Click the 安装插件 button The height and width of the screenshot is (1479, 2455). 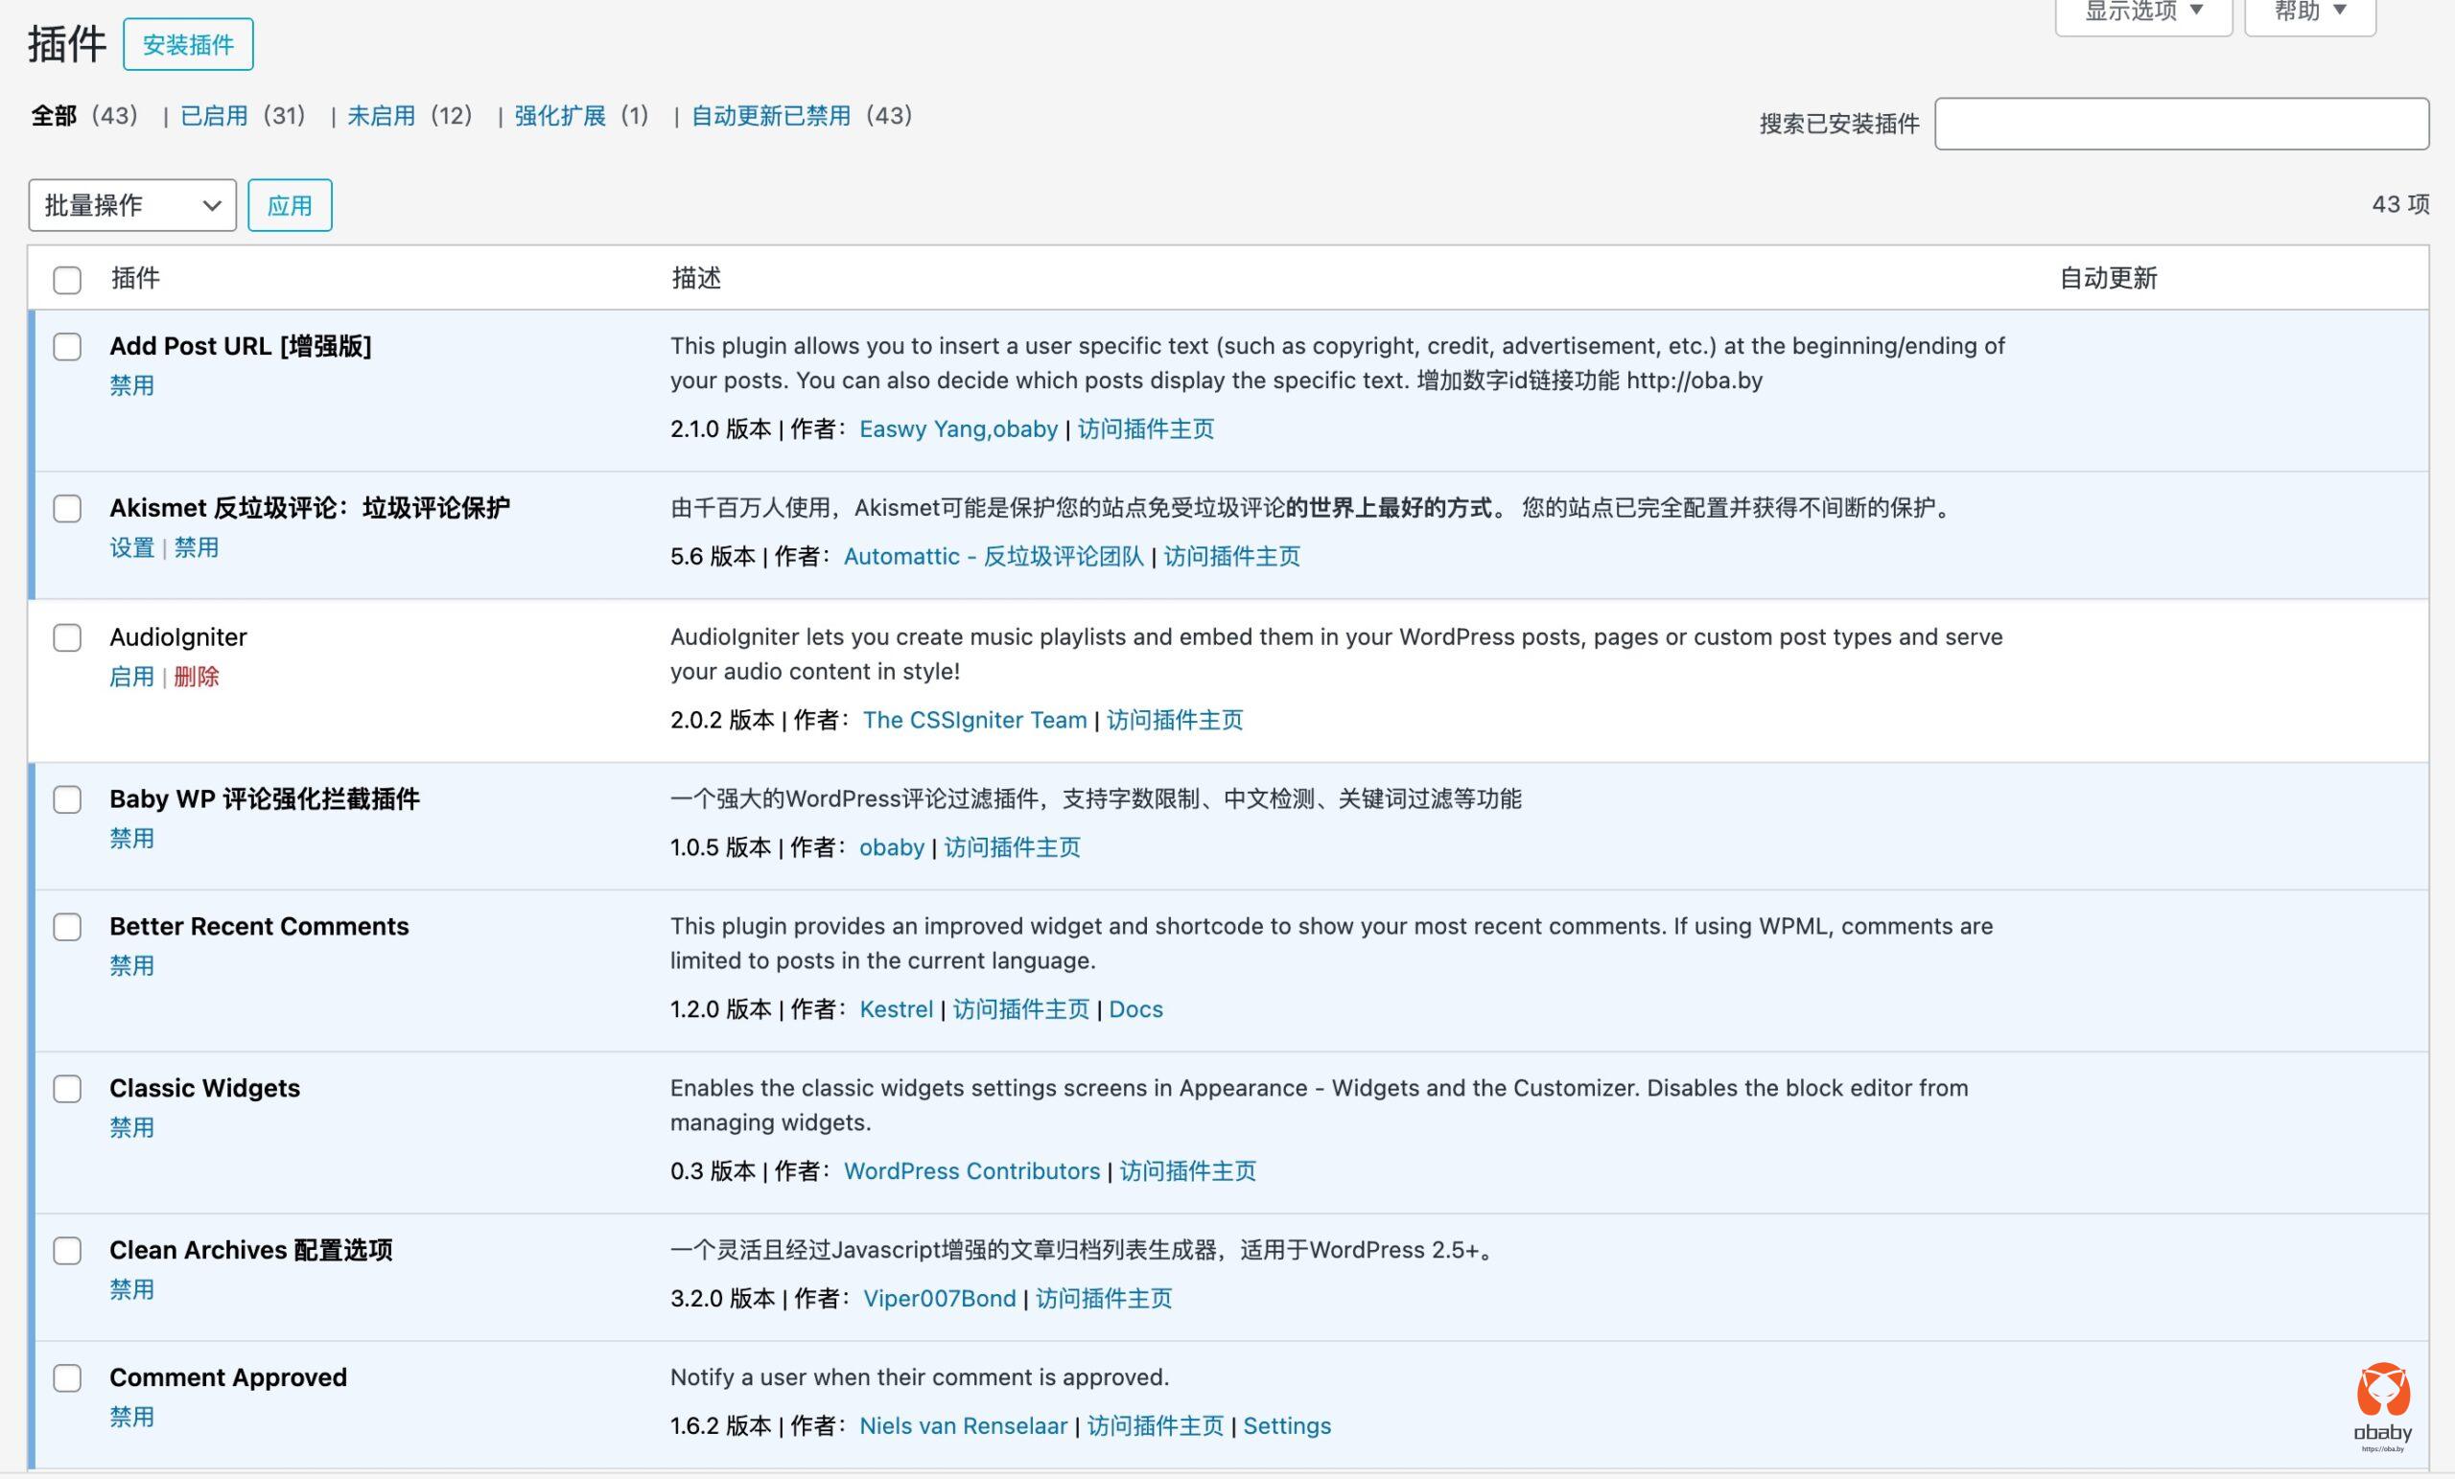pyautogui.click(x=188, y=45)
